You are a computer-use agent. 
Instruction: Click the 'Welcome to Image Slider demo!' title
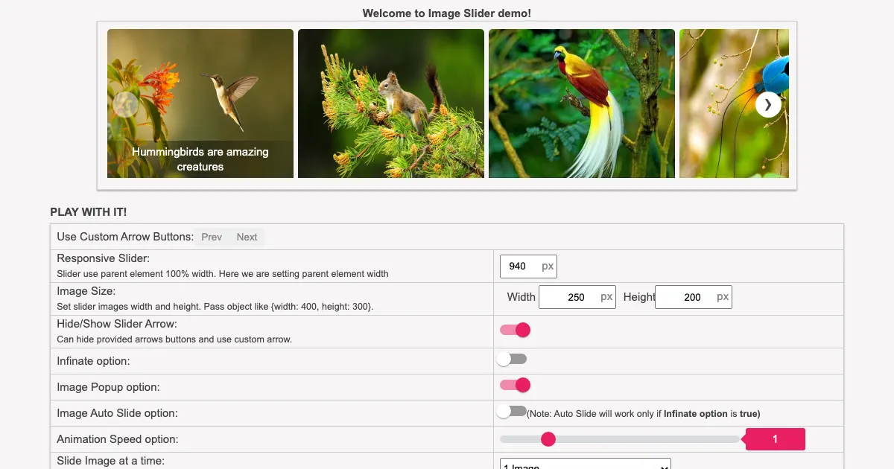(447, 13)
